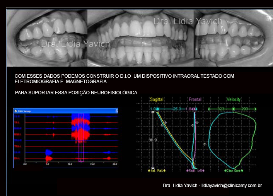Click the EMG Sweep title bar
This screenshot has width=273, height=196.
click(66, 111)
